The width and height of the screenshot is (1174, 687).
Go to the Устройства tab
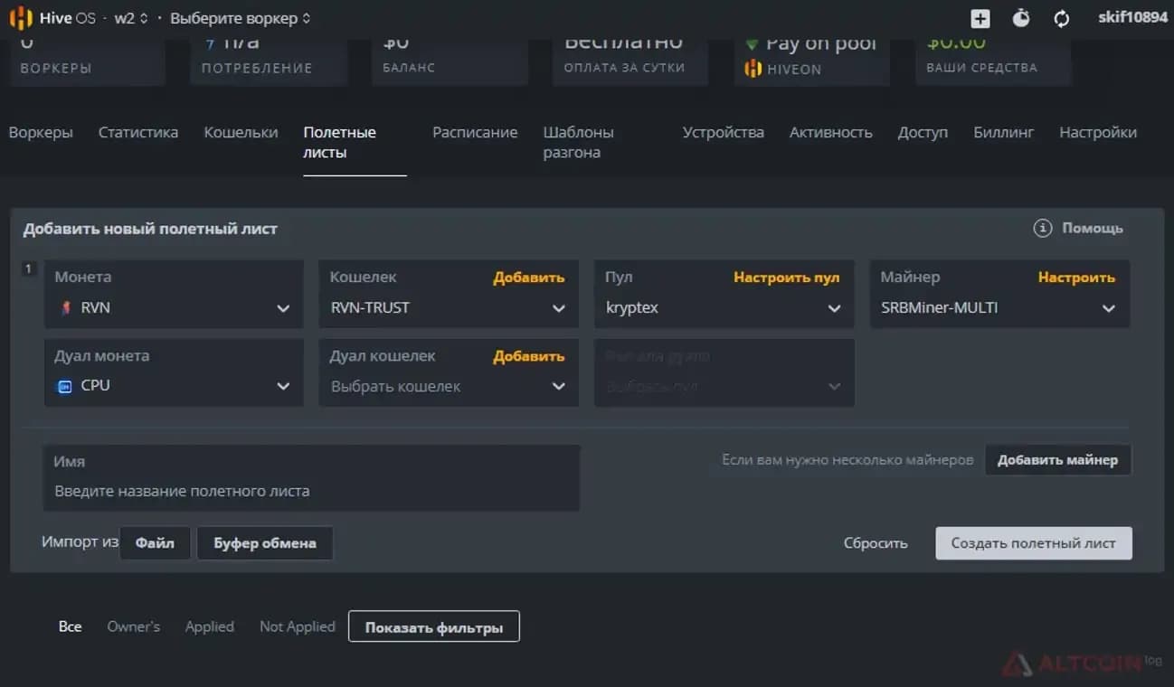point(724,132)
